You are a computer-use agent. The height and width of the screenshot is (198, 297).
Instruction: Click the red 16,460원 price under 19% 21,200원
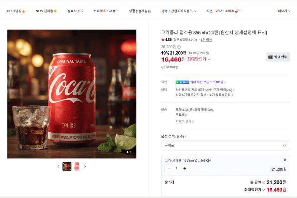click(x=173, y=59)
